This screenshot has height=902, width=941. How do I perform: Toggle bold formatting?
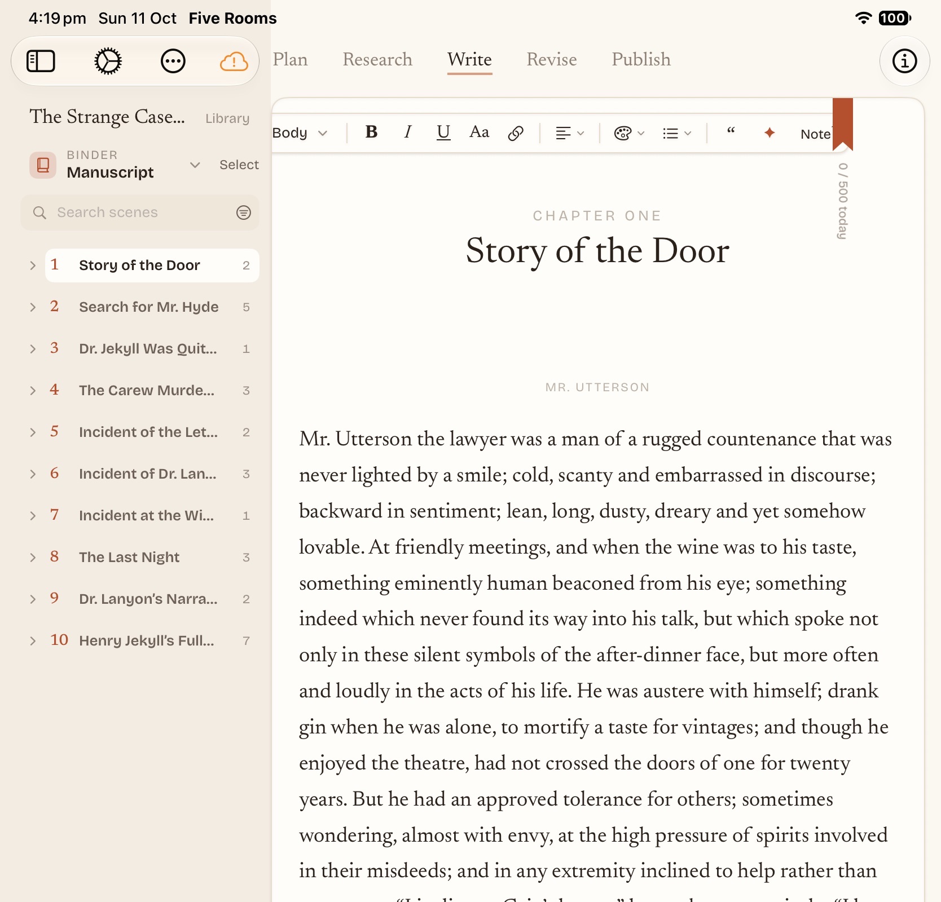click(371, 132)
